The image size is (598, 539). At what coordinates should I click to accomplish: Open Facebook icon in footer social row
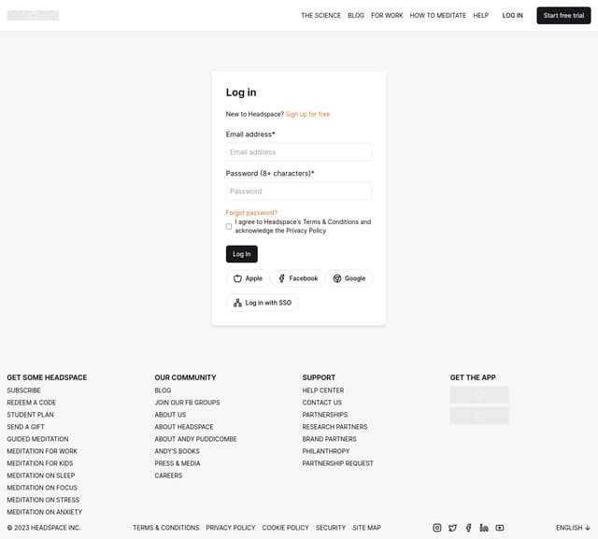tap(468, 528)
